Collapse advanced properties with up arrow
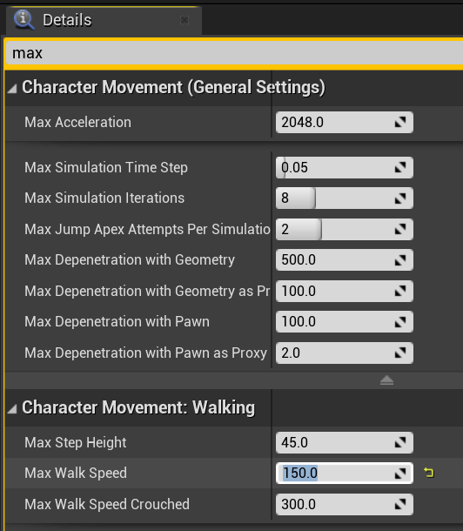 tap(386, 380)
